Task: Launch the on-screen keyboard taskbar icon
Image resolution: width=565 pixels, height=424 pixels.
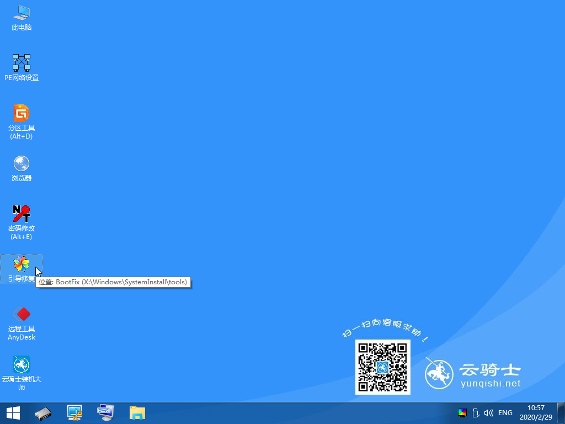Action: (105, 413)
